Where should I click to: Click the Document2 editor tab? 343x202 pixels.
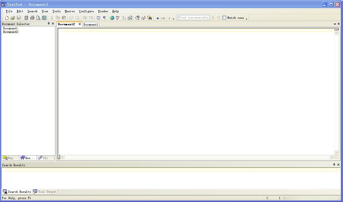66,24
